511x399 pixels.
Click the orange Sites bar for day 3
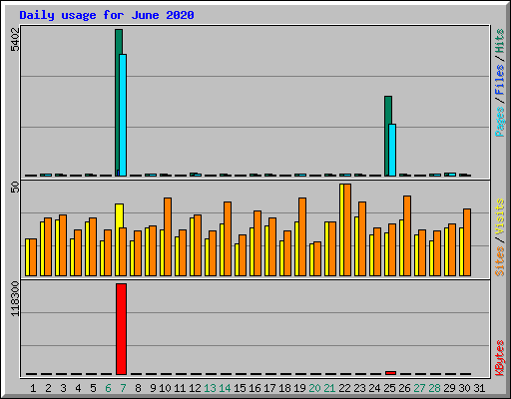pos(63,245)
